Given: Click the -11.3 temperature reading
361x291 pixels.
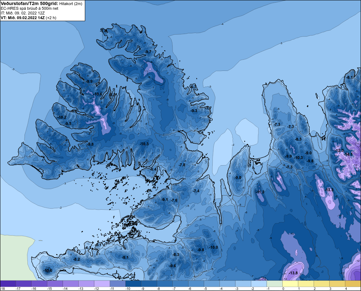Looking at the screenshot, I should (x=260, y=192).
